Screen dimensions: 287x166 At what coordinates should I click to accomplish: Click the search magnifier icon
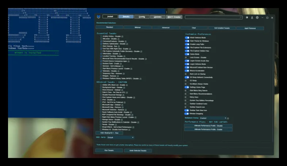(x=241, y=18)
